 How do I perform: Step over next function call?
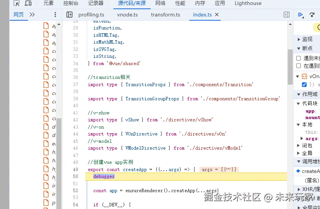[x=312, y=15]
